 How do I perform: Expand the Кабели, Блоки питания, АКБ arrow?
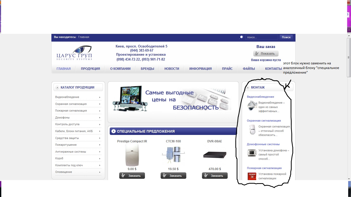point(100,131)
